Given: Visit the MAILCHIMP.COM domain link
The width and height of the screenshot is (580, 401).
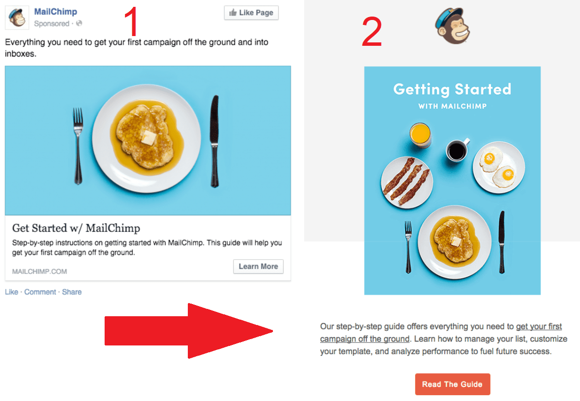Looking at the screenshot, I should click(40, 271).
